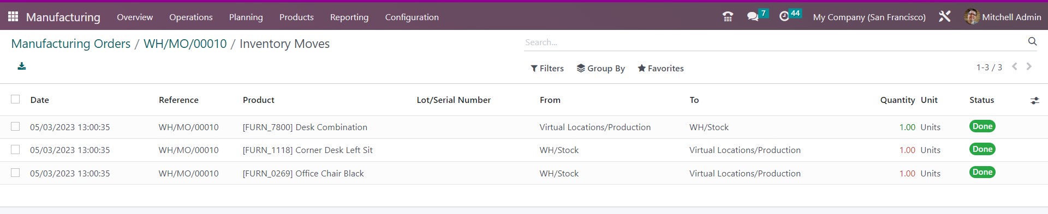The height and width of the screenshot is (214, 1048).
Task: Click the export download icon
Action: tap(22, 66)
